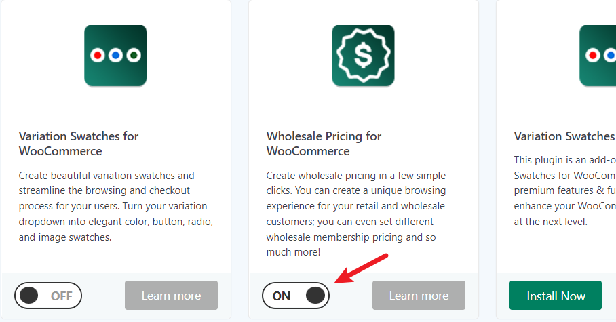Click the Wholesale Pricing description paragraph
Screen dimensions: 616x322
click(356, 214)
